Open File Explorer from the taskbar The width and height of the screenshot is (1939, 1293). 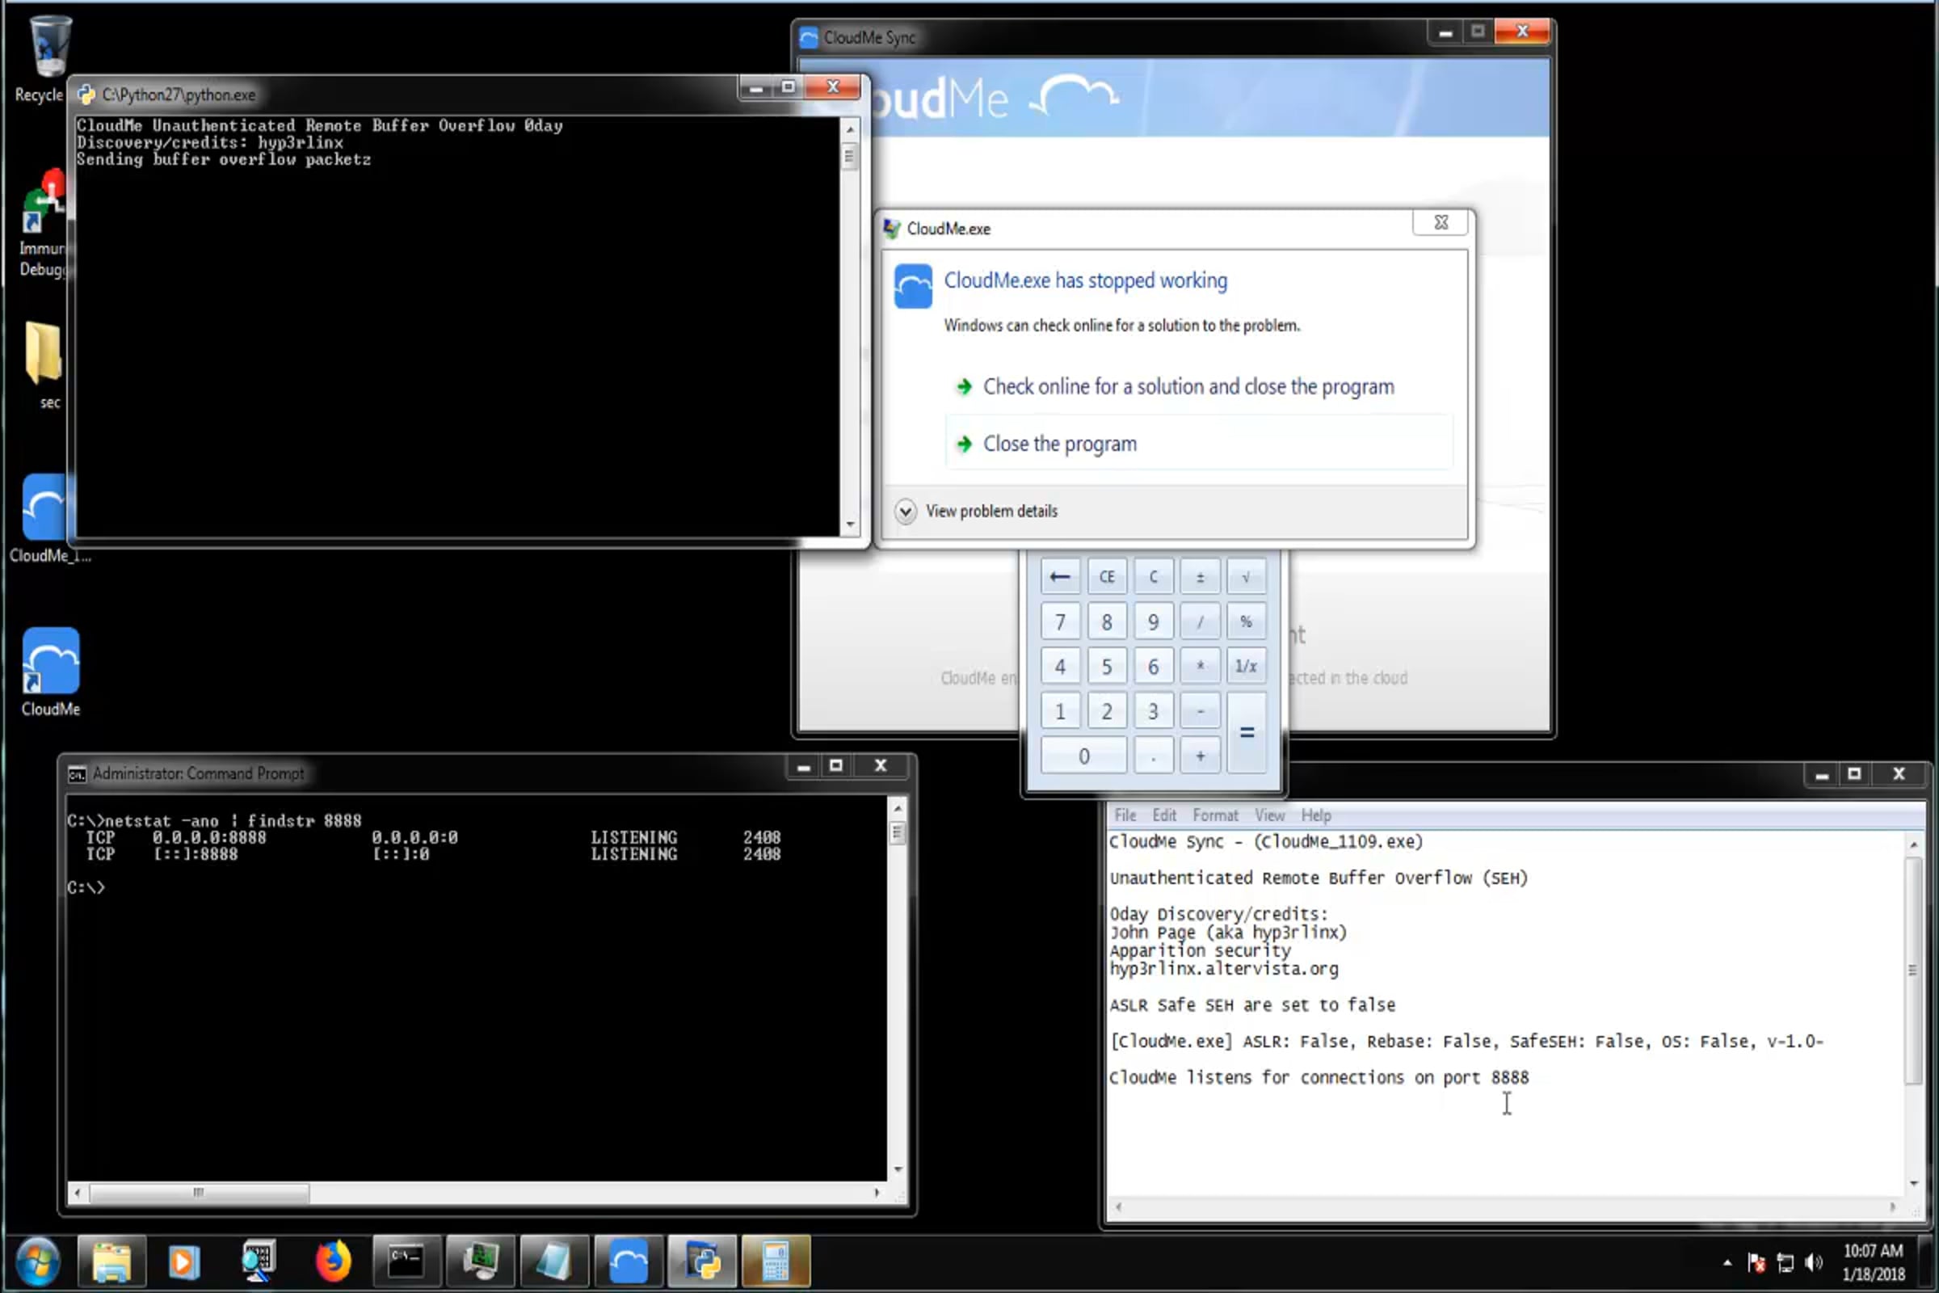tap(112, 1261)
